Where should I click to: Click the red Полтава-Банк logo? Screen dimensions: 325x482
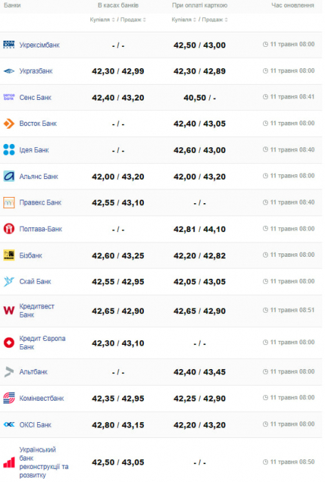(9, 229)
